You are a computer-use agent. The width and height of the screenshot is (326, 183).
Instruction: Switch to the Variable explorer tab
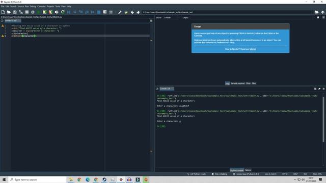[238, 83]
